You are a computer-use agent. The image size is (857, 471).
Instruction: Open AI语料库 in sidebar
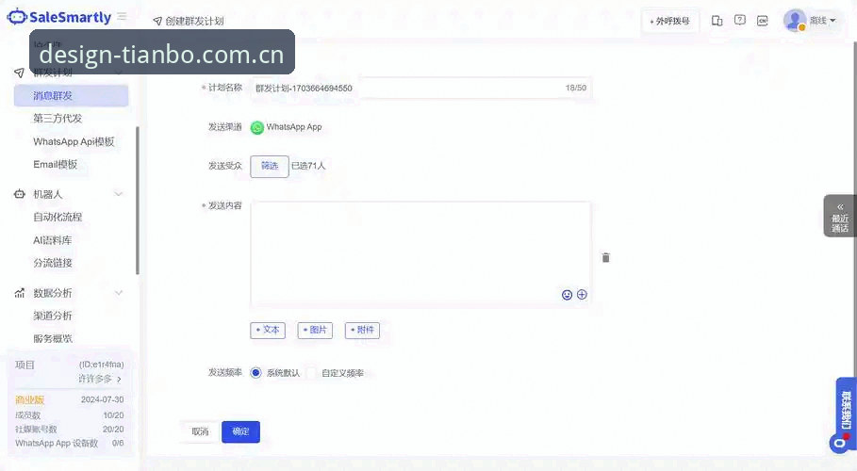pyautogui.click(x=53, y=240)
